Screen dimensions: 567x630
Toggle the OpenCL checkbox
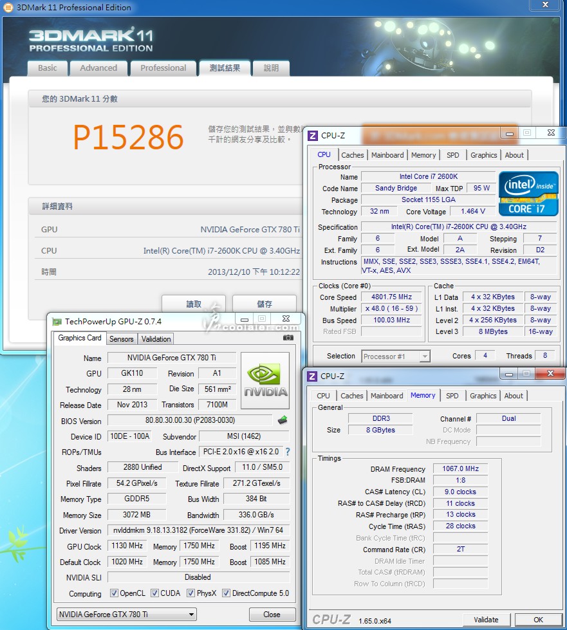click(x=114, y=593)
